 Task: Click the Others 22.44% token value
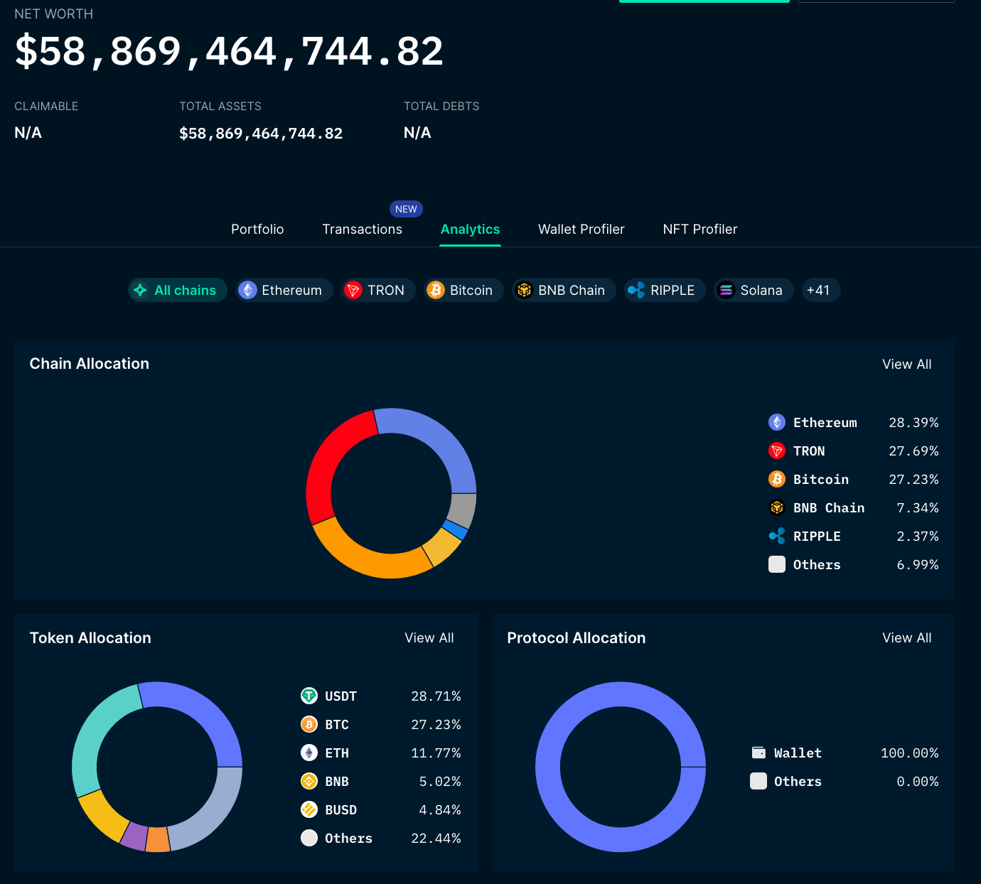click(x=436, y=838)
